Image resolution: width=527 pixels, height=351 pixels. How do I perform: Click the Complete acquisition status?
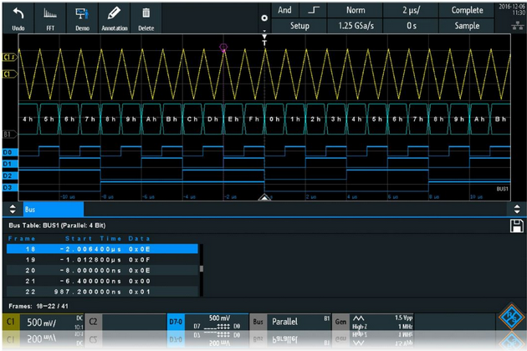pos(467,10)
